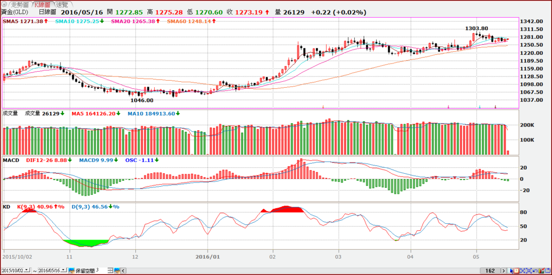Click the right arrow scroll button
The height and width of the screenshot is (275, 552).
click(x=503, y=271)
